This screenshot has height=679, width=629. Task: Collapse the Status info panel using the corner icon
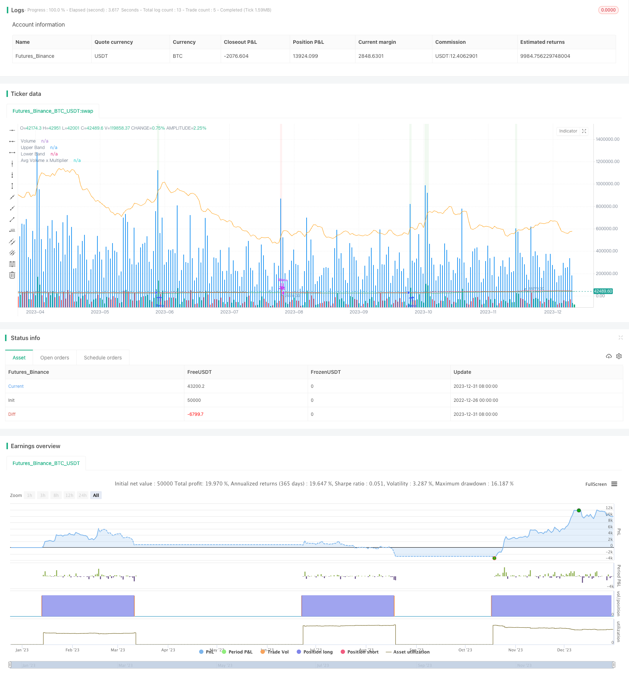point(620,338)
